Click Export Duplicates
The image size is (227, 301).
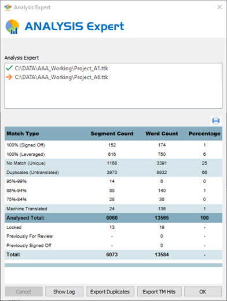tap(110, 292)
